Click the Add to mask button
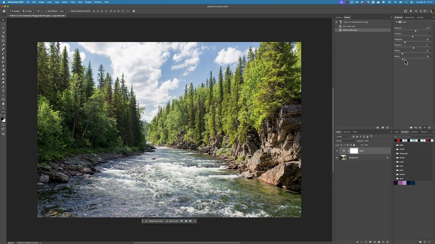Image resolution: width=435 pixels, height=244 pixels. coord(172,221)
